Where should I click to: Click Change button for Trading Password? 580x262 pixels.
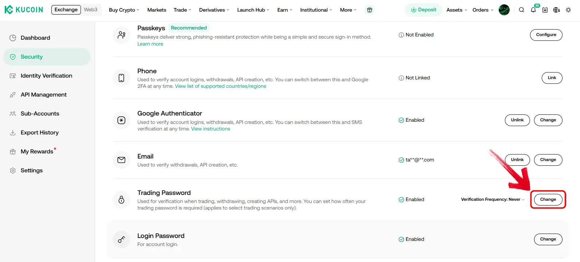click(x=548, y=200)
